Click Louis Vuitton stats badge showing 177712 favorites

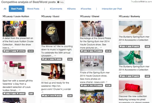click(14, 51)
